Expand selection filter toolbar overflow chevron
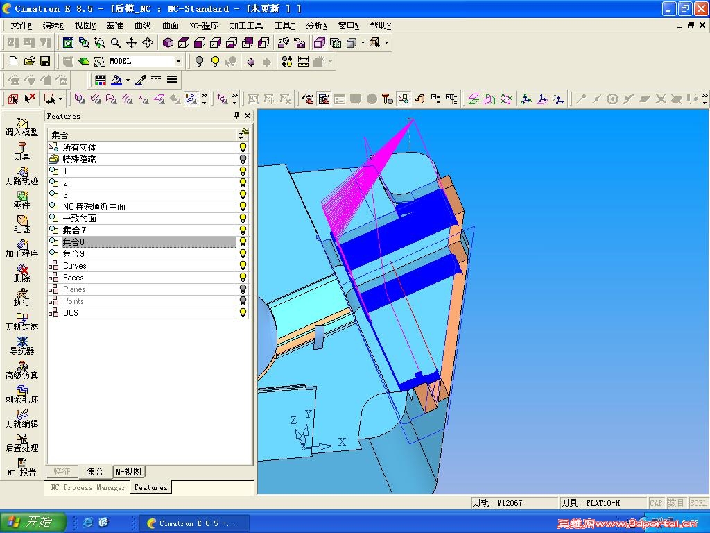The height and width of the screenshot is (533, 710). [x=205, y=99]
